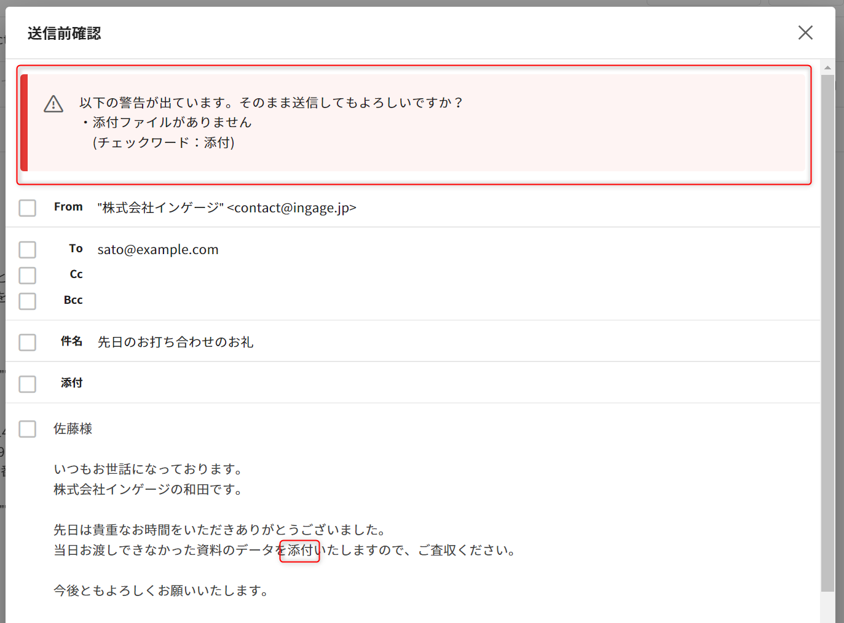This screenshot has height=623, width=844.
Task: Enable the Cc checkbox
Action: (x=28, y=276)
